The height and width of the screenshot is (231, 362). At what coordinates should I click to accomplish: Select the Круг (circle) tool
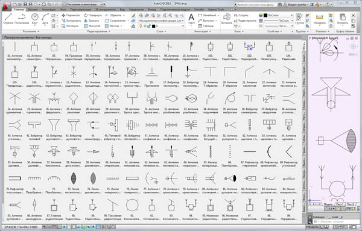[34, 19]
